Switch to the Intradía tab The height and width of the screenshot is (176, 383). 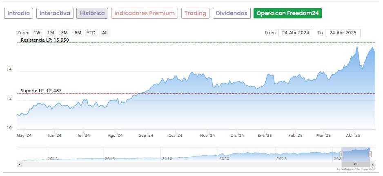click(18, 13)
